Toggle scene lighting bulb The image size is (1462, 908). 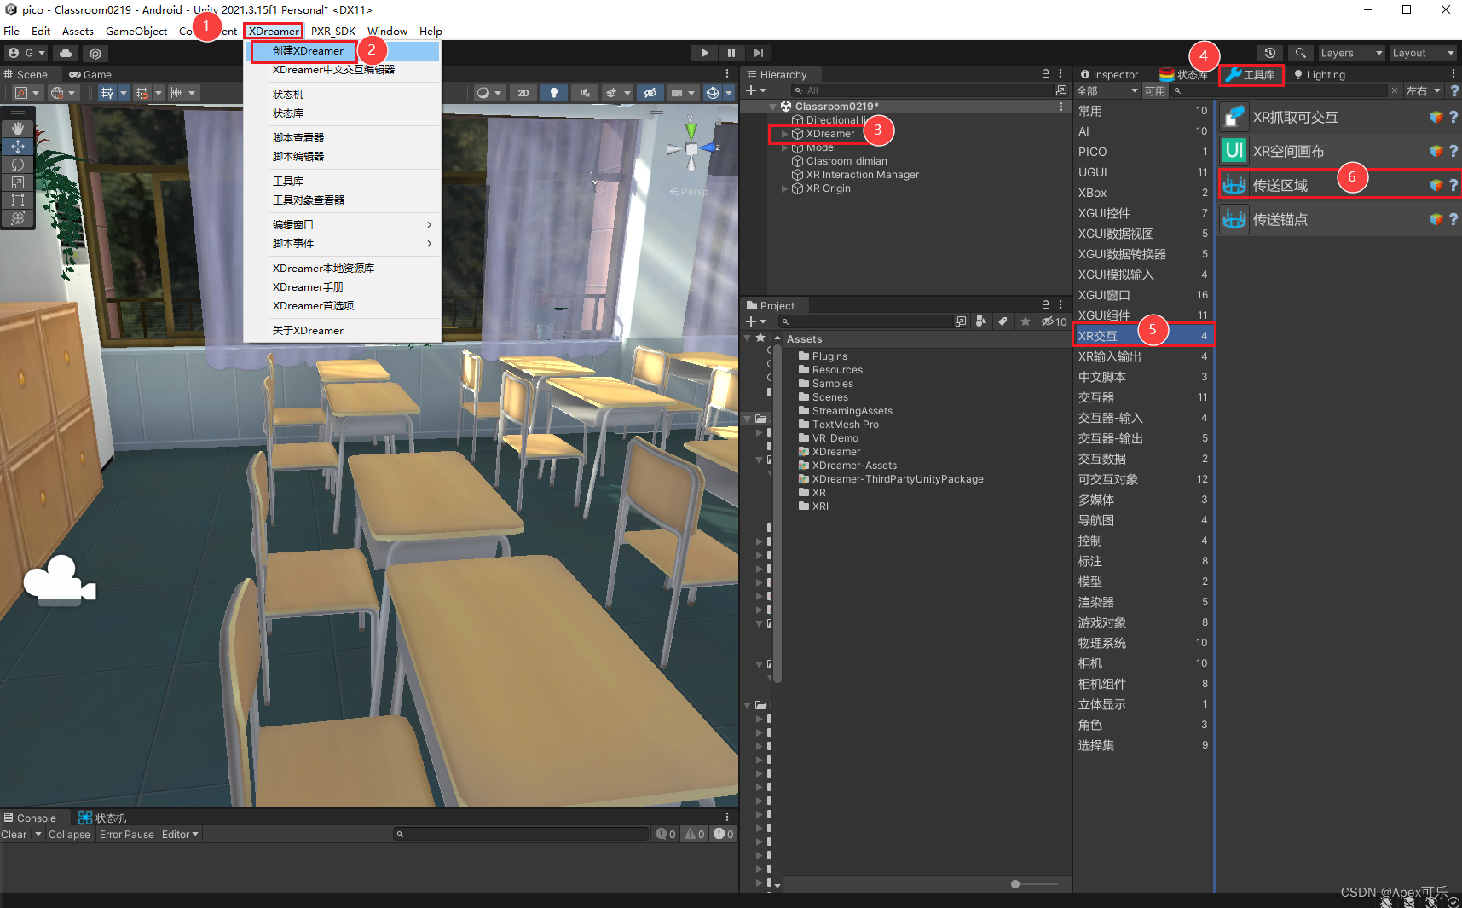[x=554, y=93]
